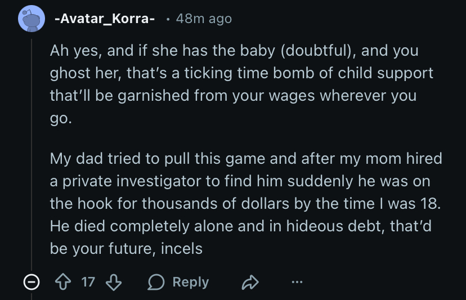Upvote the -Avatar_Korra- comment
The image size is (466, 300).
[64, 282]
